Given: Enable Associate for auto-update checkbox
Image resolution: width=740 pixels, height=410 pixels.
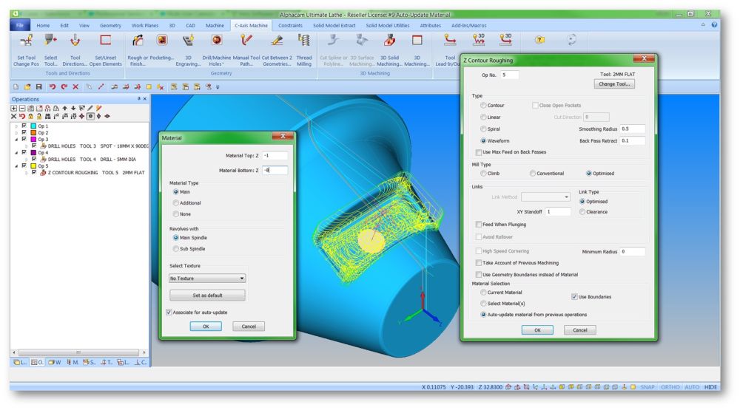Looking at the screenshot, I should coord(169,312).
